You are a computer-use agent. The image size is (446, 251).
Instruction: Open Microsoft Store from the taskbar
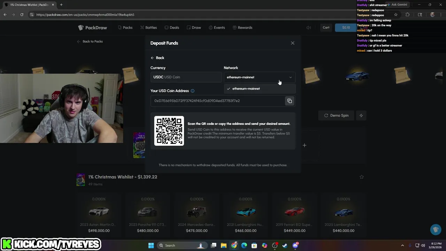[254, 245]
